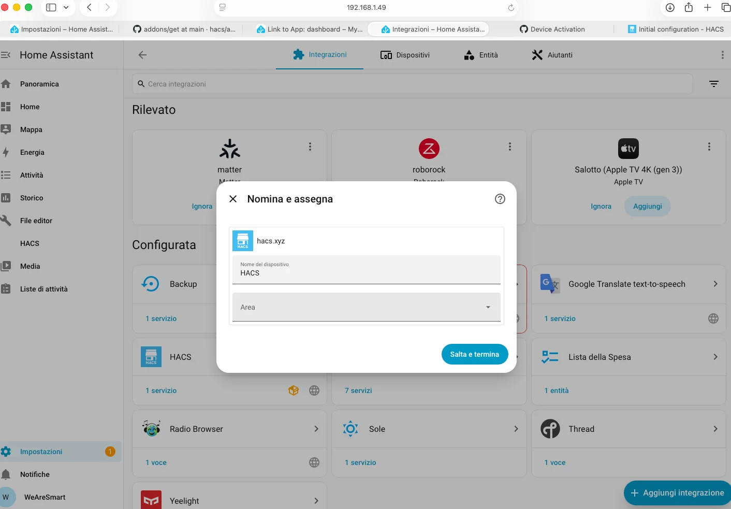
Task: Switch to Initial configuration - HACS browser tab
Action: [676, 29]
